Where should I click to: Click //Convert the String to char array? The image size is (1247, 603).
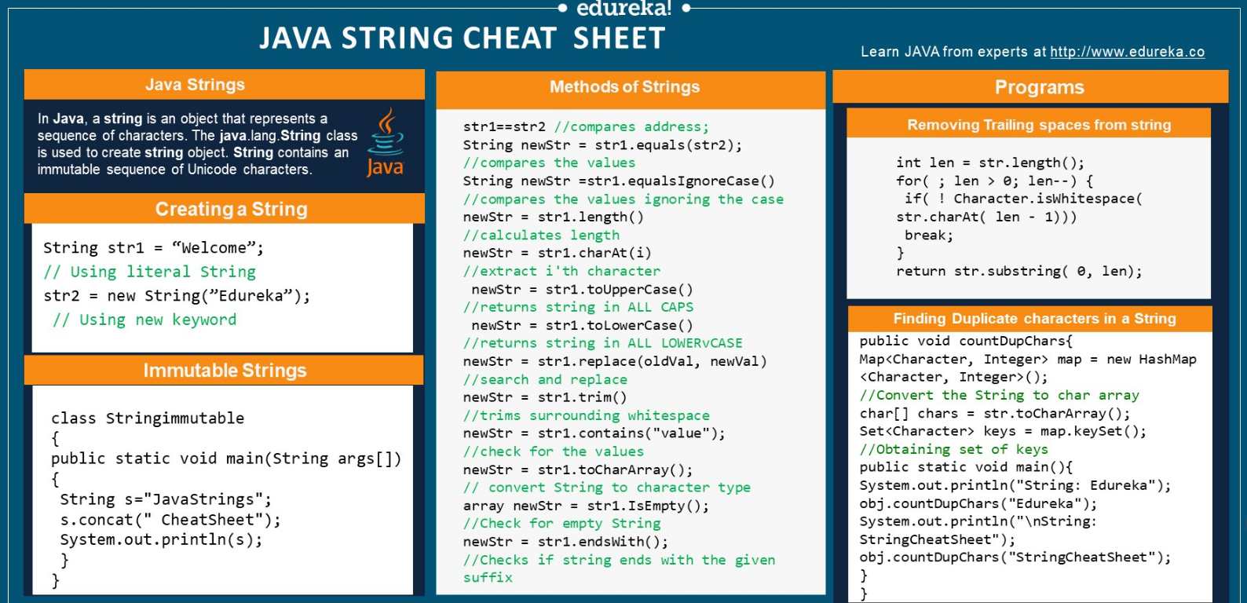click(999, 396)
